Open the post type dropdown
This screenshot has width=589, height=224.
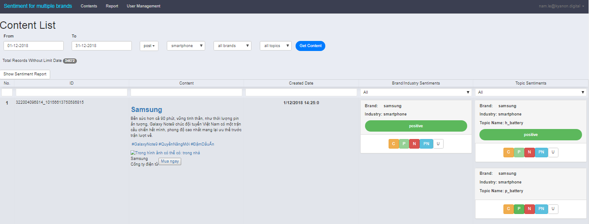click(149, 46)
